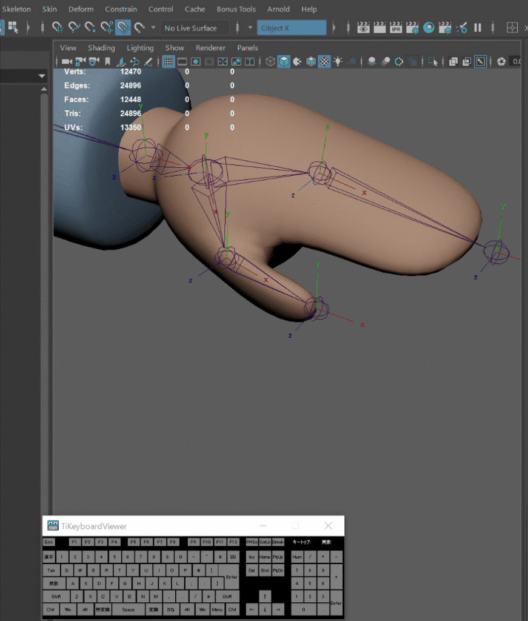Open the Skeleton menu
Viewport: 528px width, 621px height.
point(16,9)
